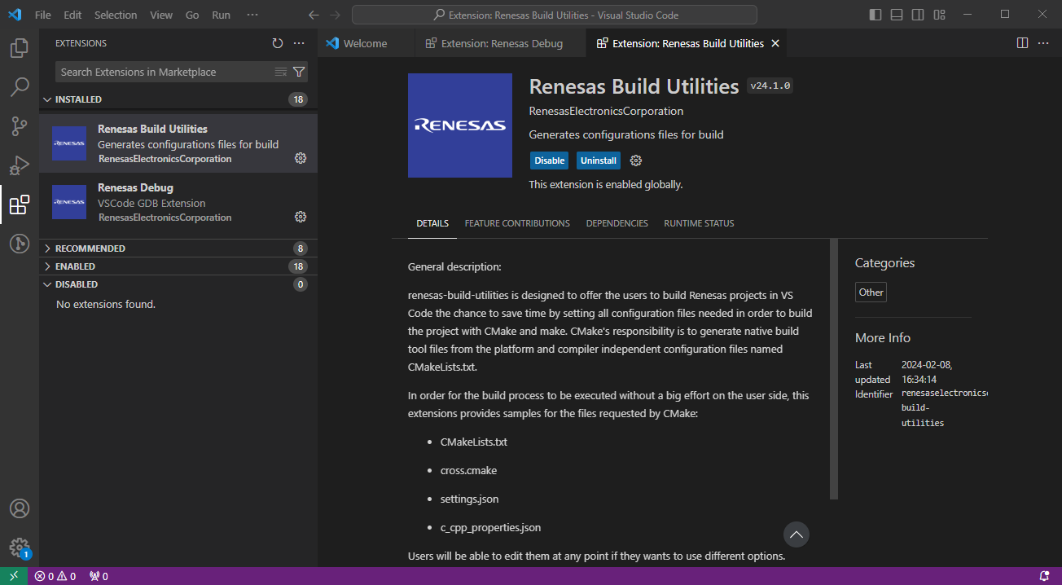Screen dimensions: 1062x585
Task: Click the extension identifier value text
Action: pyautogui.click(x=944, y=408)
